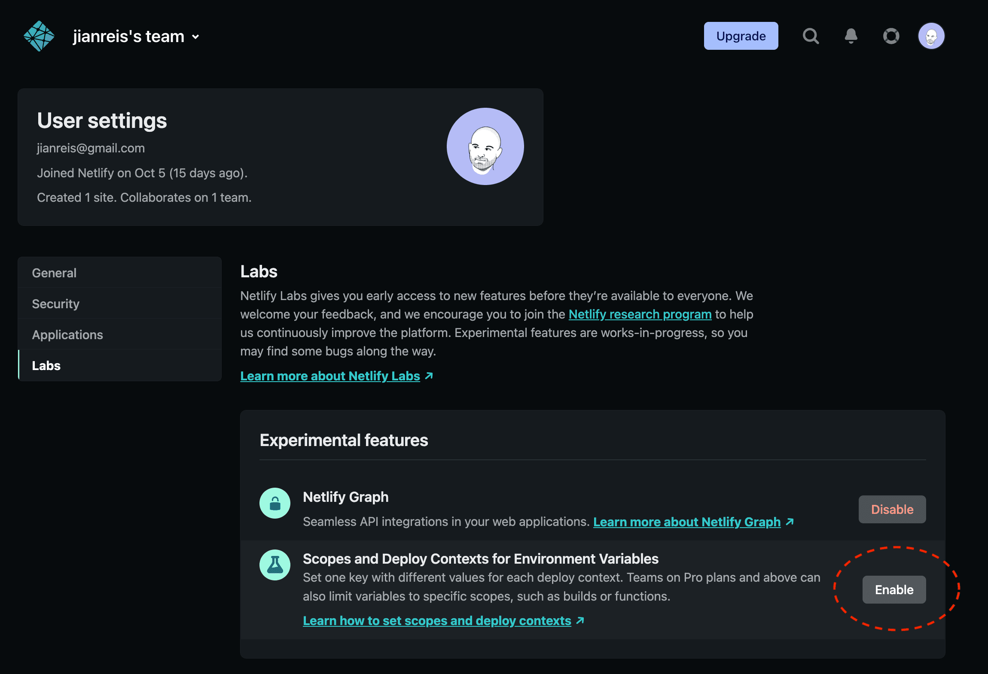This screenshot has height=674, width=988.
Task: Switch to the Security tab
Action: click(x=55, y=304)
